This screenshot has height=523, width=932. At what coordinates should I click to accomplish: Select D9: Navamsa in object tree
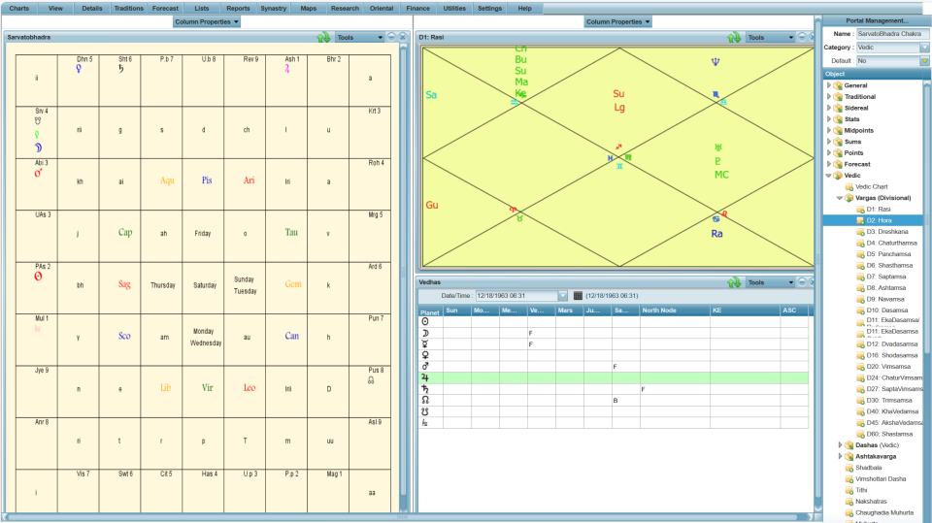[885, 299]
